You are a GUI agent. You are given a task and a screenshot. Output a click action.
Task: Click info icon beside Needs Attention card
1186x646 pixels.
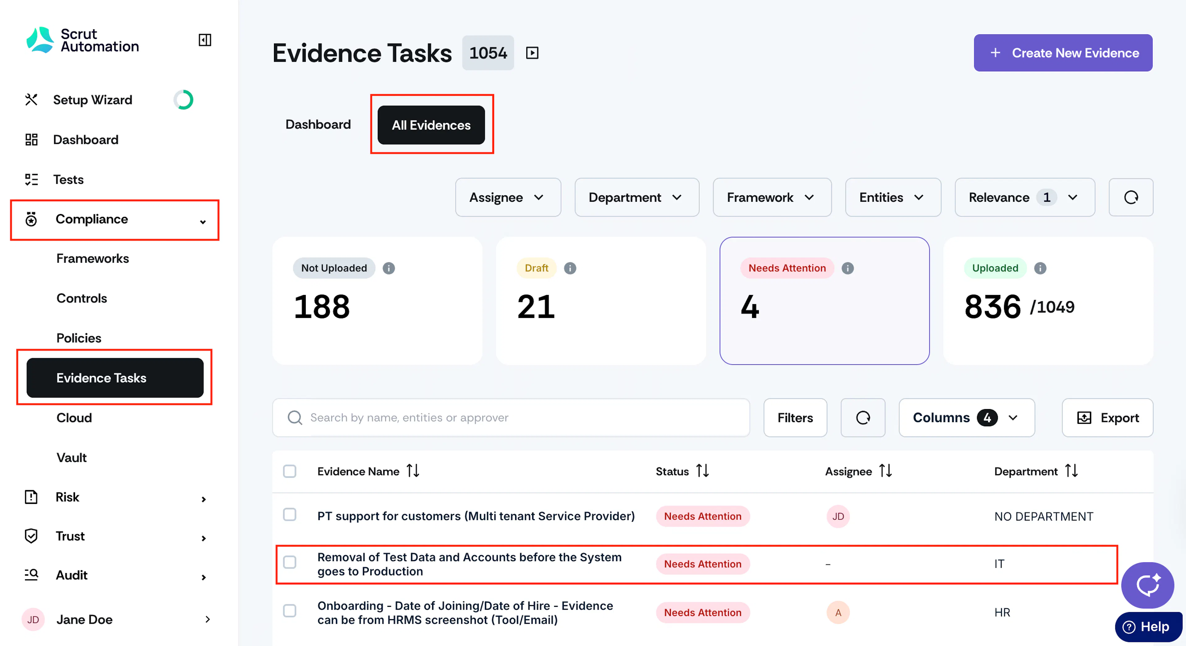(x=847, y=268)
